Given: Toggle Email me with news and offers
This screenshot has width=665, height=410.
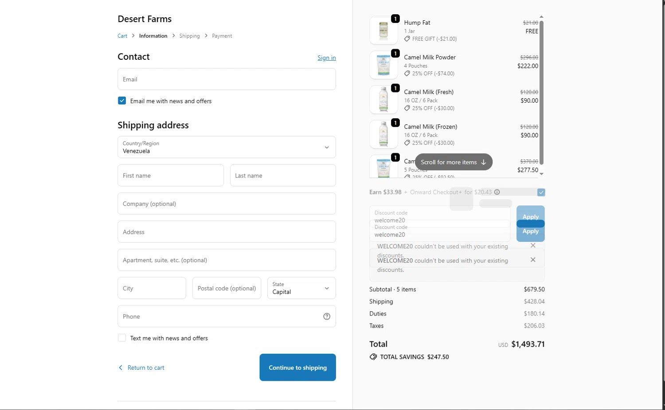Looking at the screenshot, I should [122, 101].
